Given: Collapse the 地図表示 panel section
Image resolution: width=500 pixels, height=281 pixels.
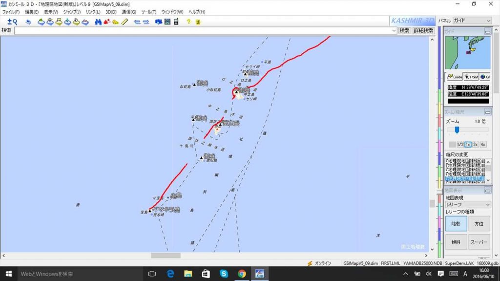Looking at the screenshot, I should (488, 191).
